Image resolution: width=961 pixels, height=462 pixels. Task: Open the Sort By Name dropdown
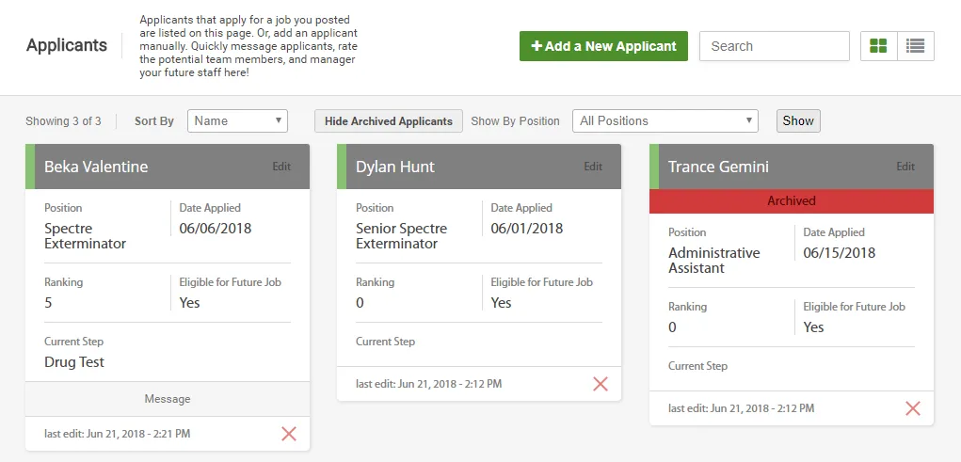tap(238, 120)
